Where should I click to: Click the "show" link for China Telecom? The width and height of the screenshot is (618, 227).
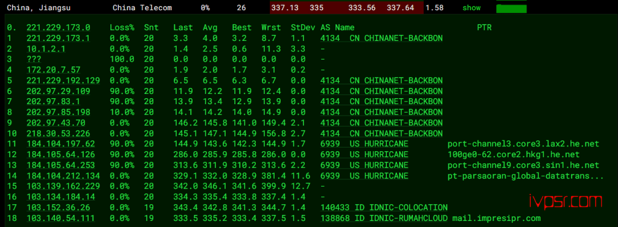(x=471, y=8)
